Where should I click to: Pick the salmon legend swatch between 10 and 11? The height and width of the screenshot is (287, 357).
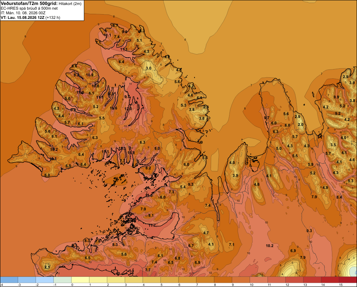258,280
